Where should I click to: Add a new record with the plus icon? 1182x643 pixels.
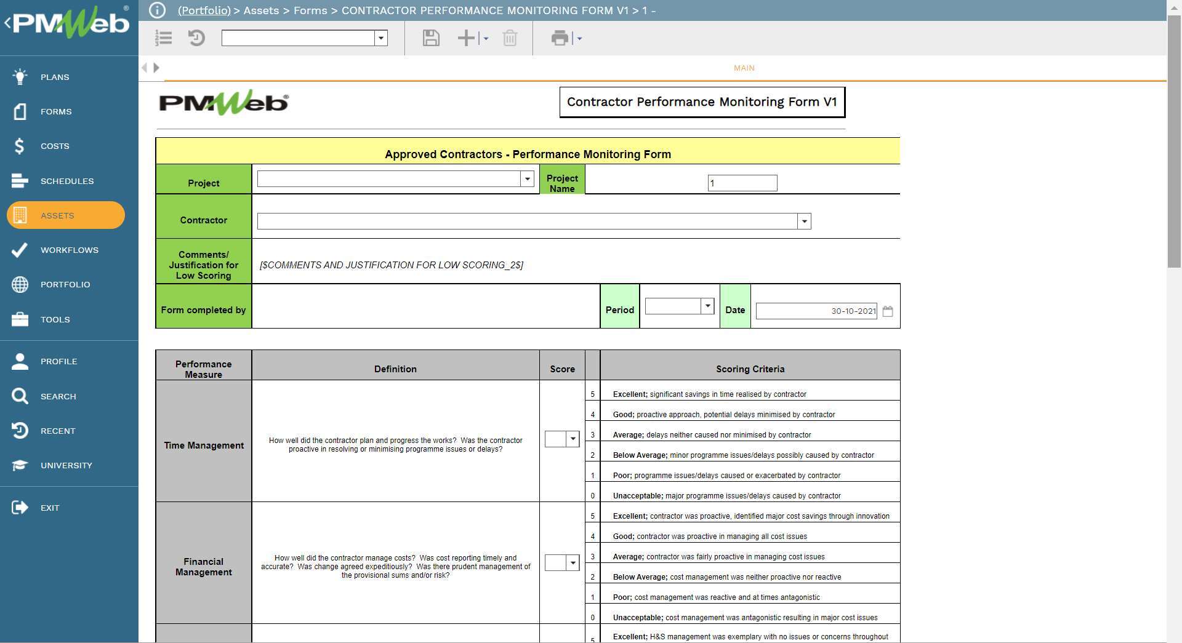click(465, 38)
